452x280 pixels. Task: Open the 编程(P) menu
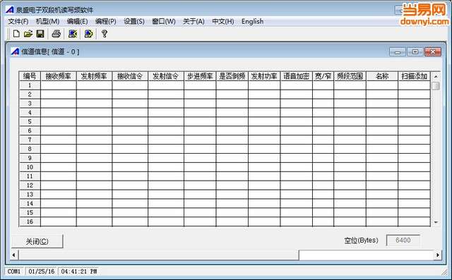point(106,22)
